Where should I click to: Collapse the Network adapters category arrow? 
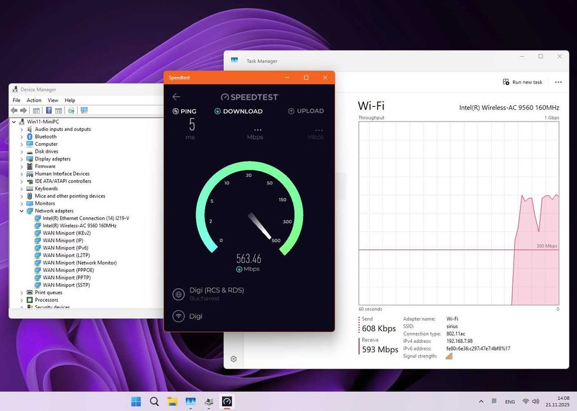click(22, 211)
